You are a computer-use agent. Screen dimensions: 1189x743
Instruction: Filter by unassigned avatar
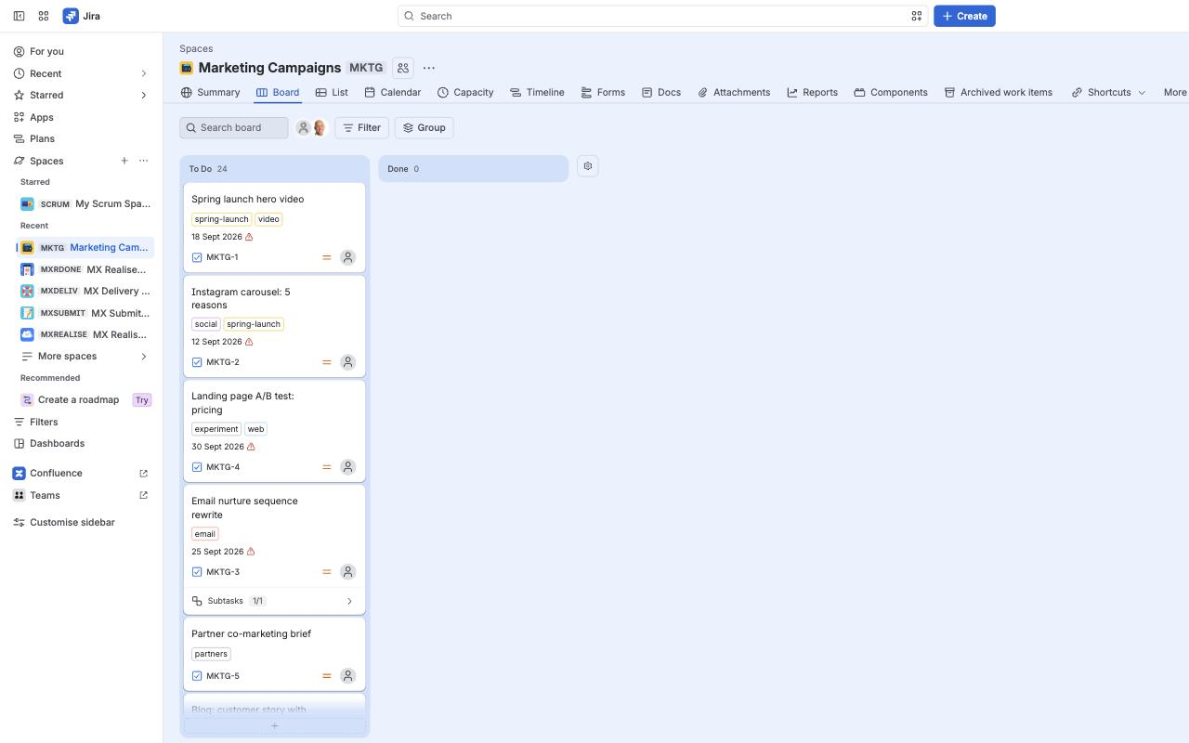pos(303,128)
